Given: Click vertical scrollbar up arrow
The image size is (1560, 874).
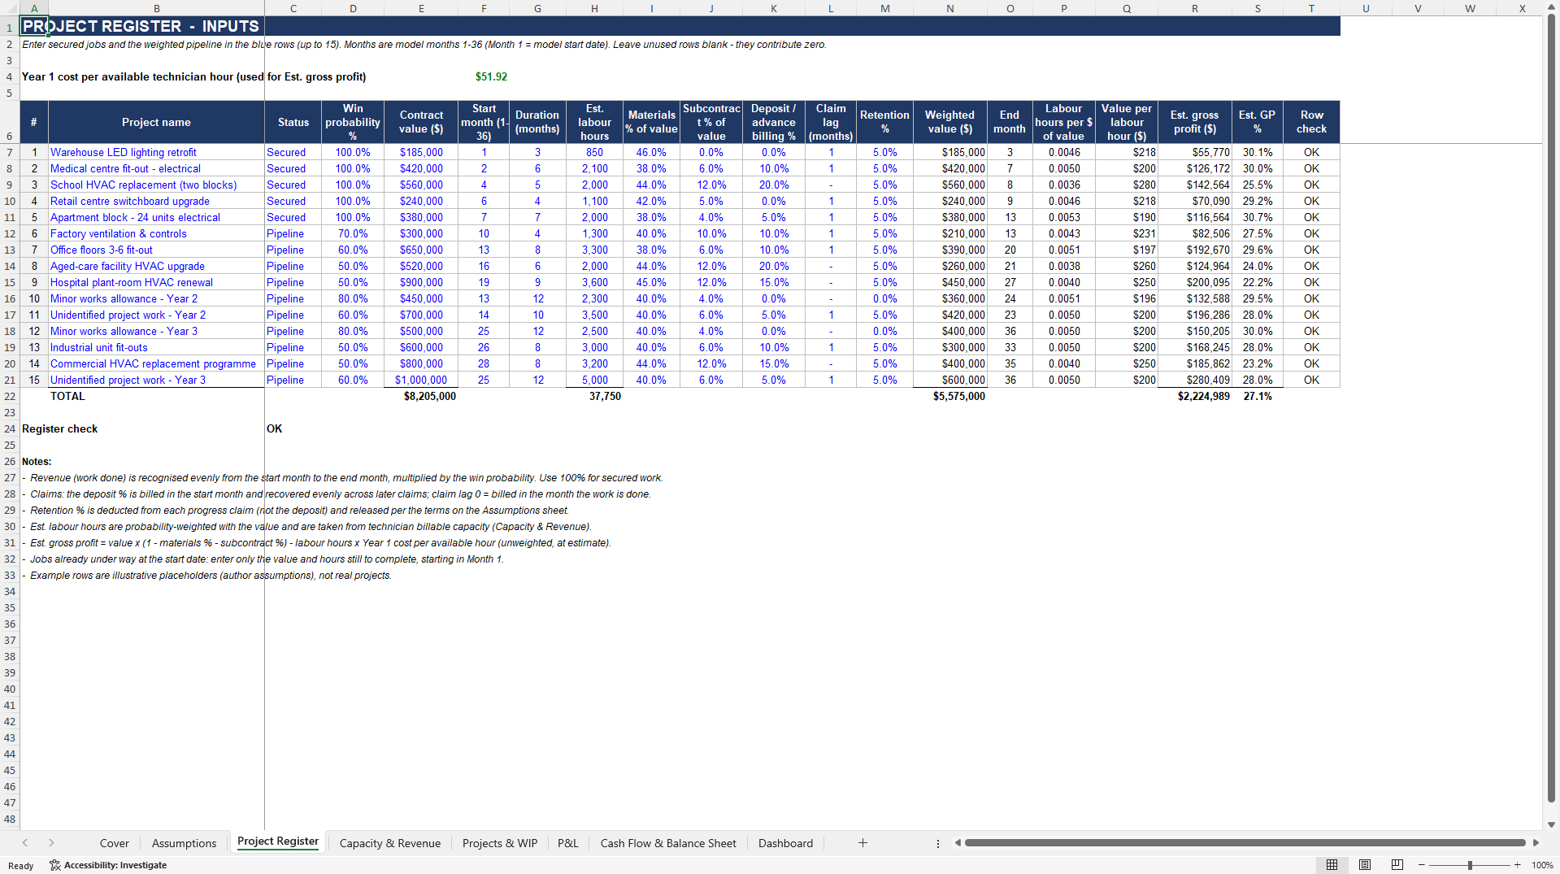Looking at the screenshot, I should [1551, 8].
